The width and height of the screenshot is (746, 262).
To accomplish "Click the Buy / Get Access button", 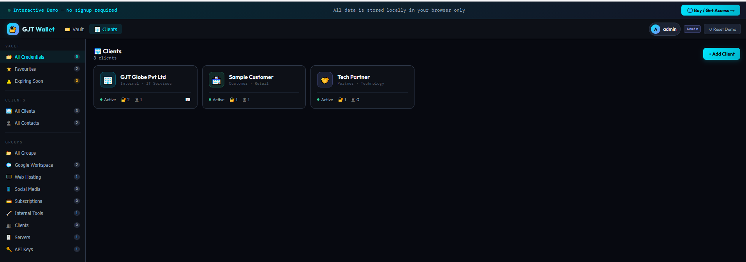I will (x=711, y=10).
